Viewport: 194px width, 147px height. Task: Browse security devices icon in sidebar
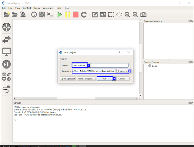tap(6, 64)
